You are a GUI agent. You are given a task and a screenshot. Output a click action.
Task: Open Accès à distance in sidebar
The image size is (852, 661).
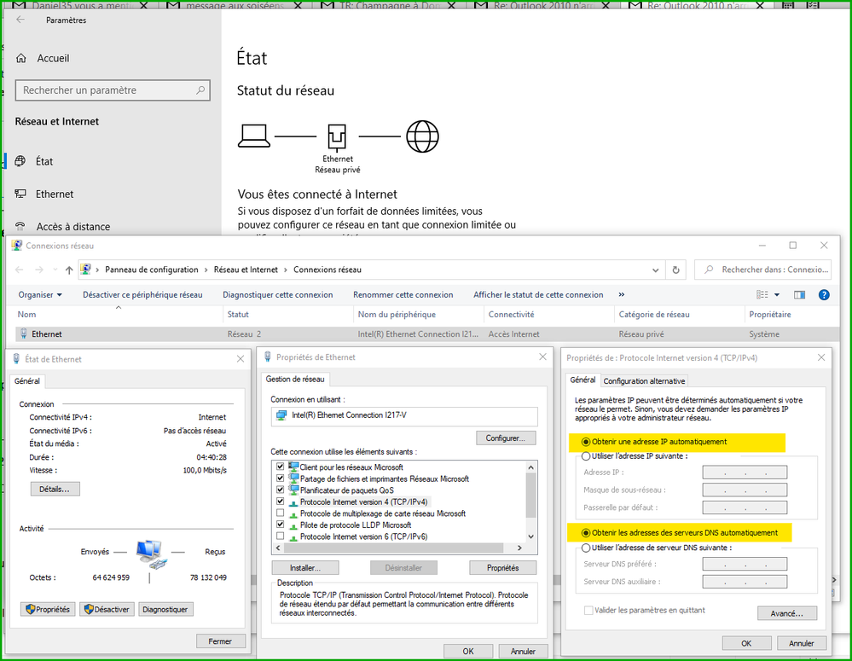tap(72, 227)
